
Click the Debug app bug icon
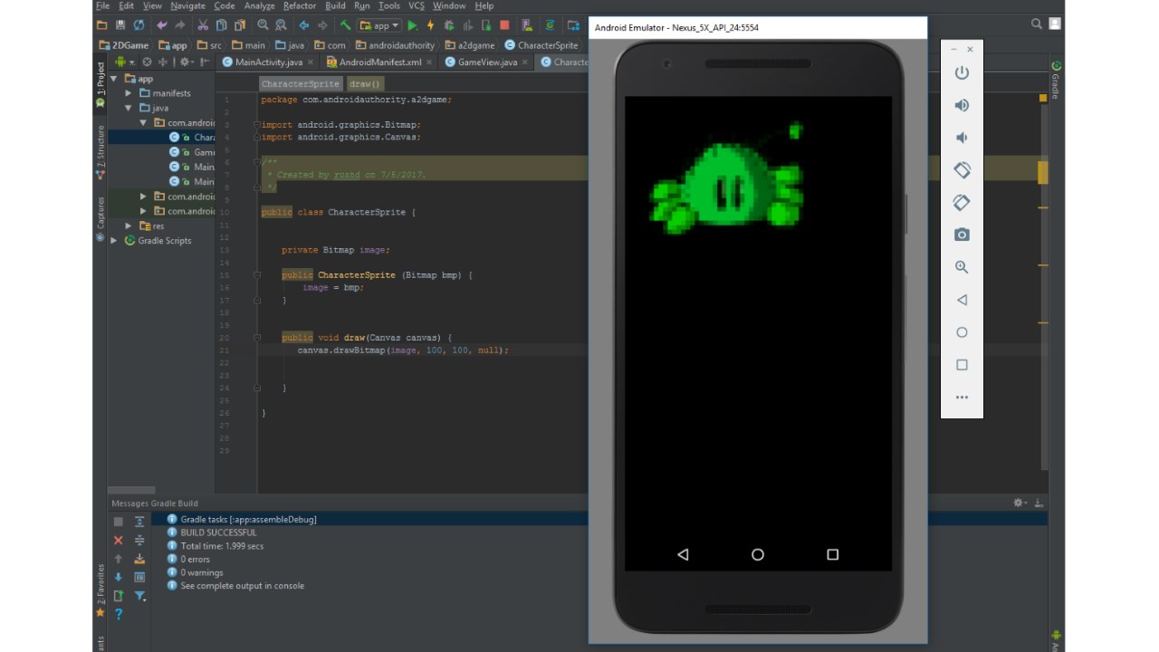[x=448, y=25]
